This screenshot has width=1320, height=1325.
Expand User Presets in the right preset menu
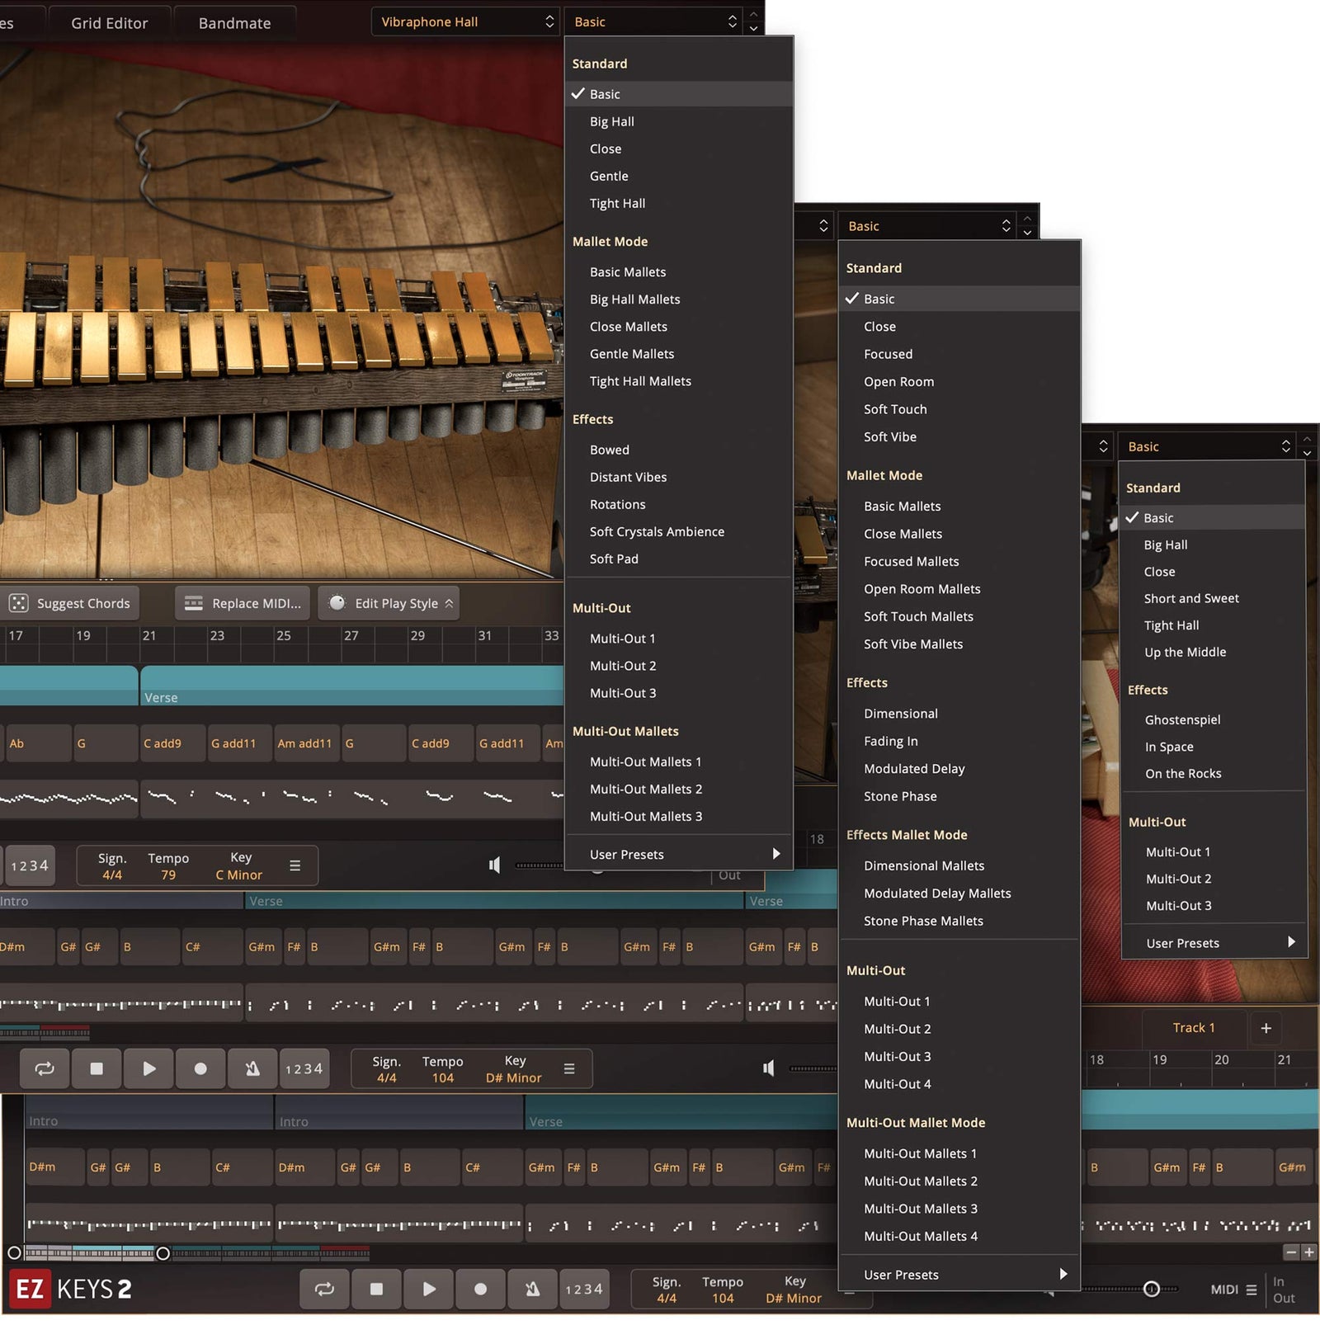point(1214,942)
